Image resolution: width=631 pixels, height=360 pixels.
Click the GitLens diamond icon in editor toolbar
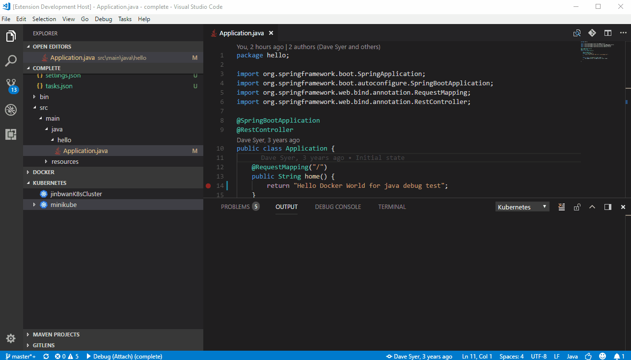click(x=592, y=33)
